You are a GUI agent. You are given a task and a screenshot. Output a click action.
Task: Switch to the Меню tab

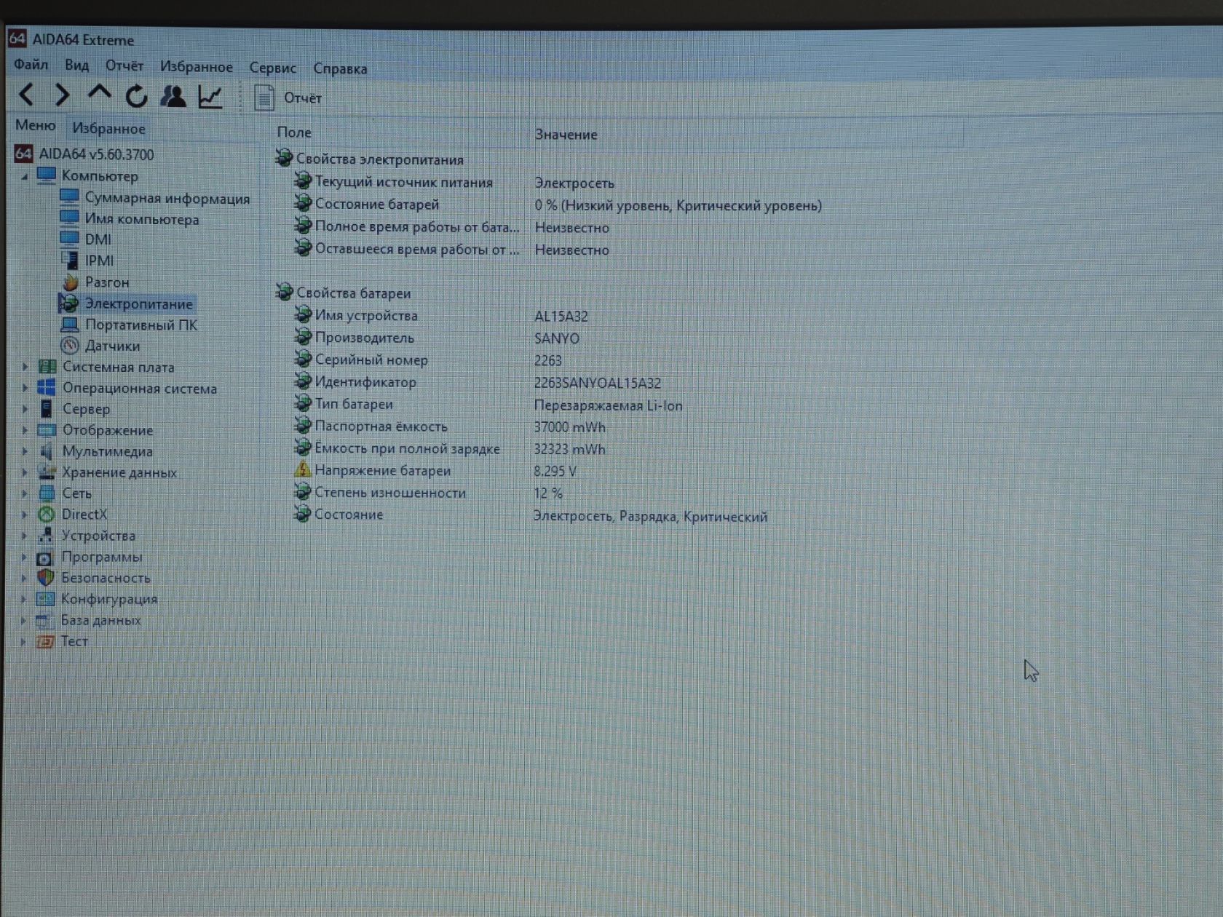click(x=35, y=125)
